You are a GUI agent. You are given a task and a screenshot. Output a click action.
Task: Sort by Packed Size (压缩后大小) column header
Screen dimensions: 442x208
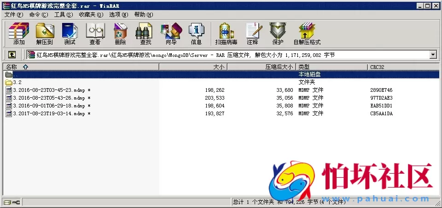[262, 67]
